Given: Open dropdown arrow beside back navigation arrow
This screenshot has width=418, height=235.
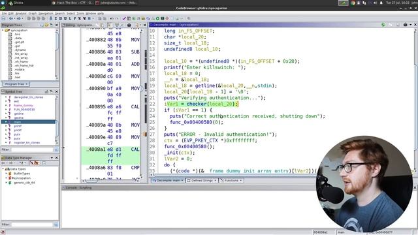Looking at the screenshot, I should 14,19.
